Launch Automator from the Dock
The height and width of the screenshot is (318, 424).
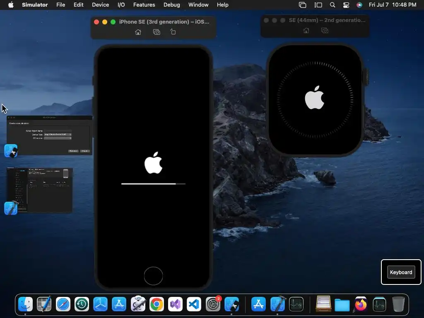[138, 304]
